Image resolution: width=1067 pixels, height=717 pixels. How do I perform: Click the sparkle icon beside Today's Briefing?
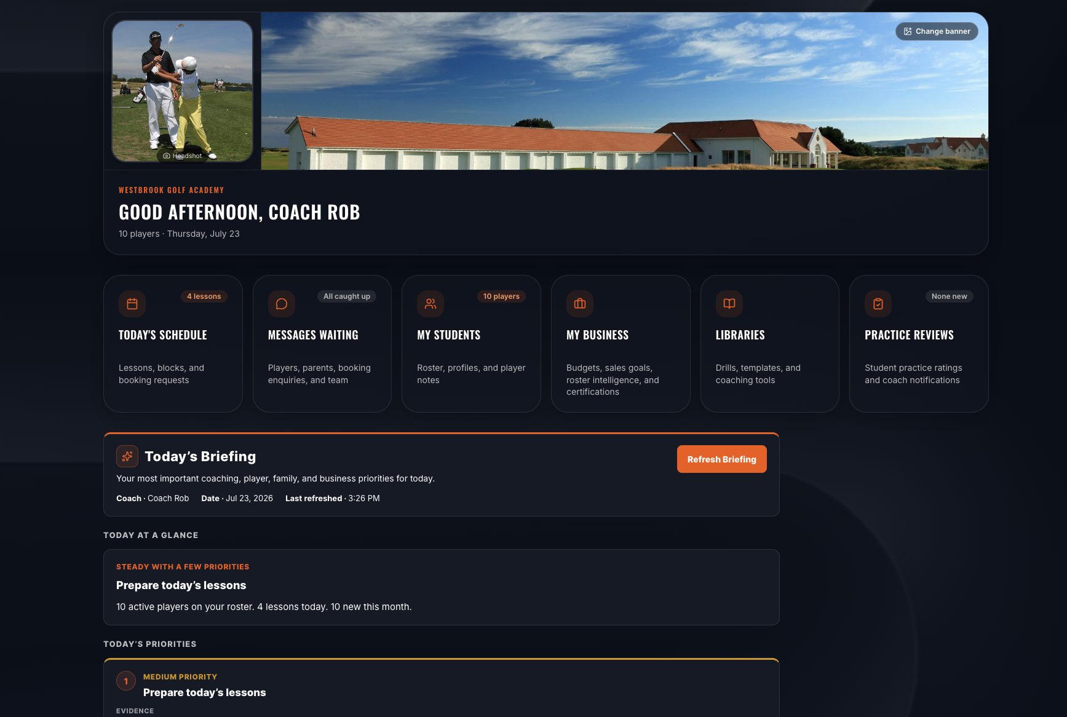tap(127, 456)
